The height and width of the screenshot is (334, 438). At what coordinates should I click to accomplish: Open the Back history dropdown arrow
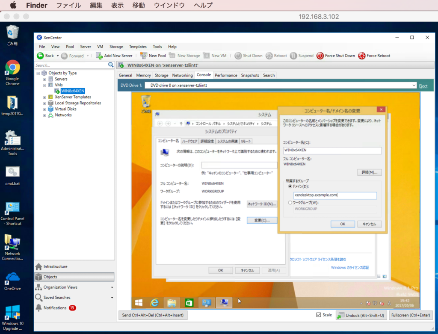click(58, 56)
